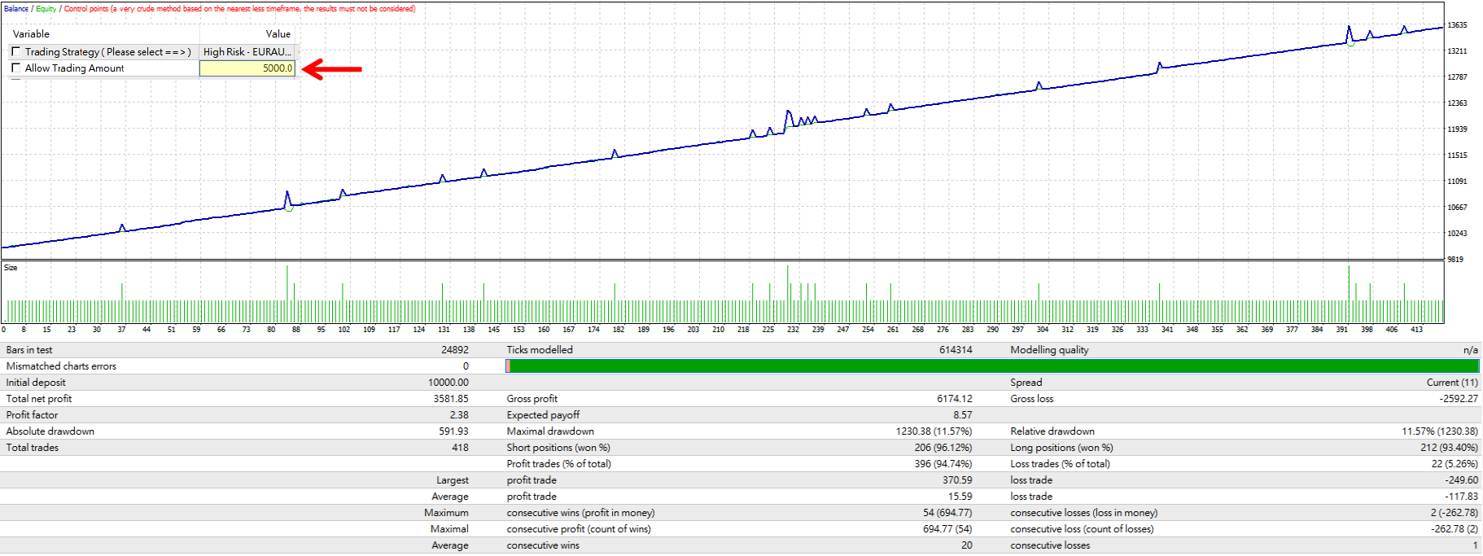Click the Initial deposit 10000.00 value
Viewport: 1483px width, 556px height.
448,383
